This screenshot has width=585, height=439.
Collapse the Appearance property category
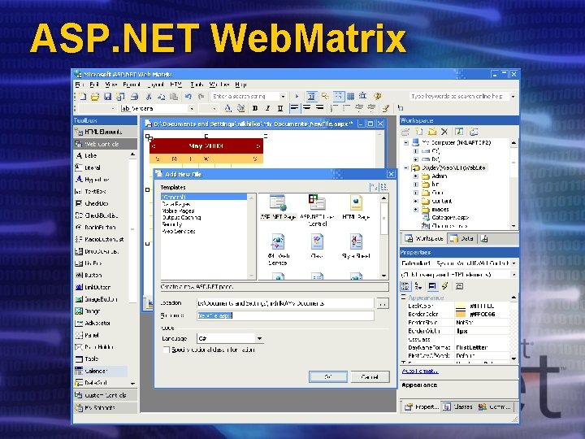point(403,298)
